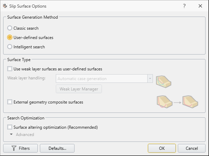Enable Surface altering optimization (Recommended)
Viewport: 209px width, 156px height.
(x=10, y=127)
